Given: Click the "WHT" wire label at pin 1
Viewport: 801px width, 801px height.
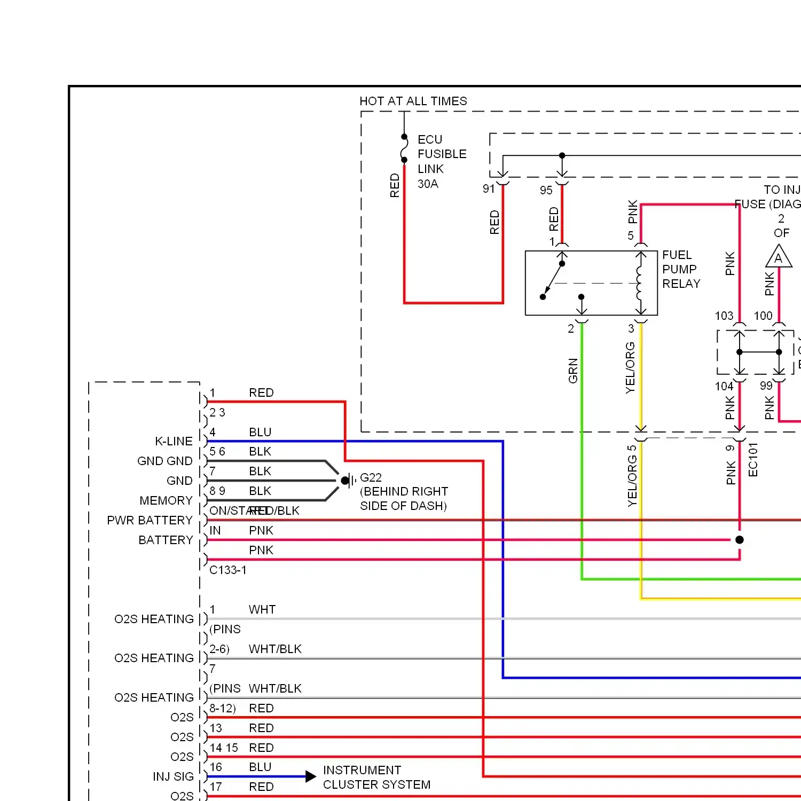Looking at the screenshot, I should tap(262, 609).
